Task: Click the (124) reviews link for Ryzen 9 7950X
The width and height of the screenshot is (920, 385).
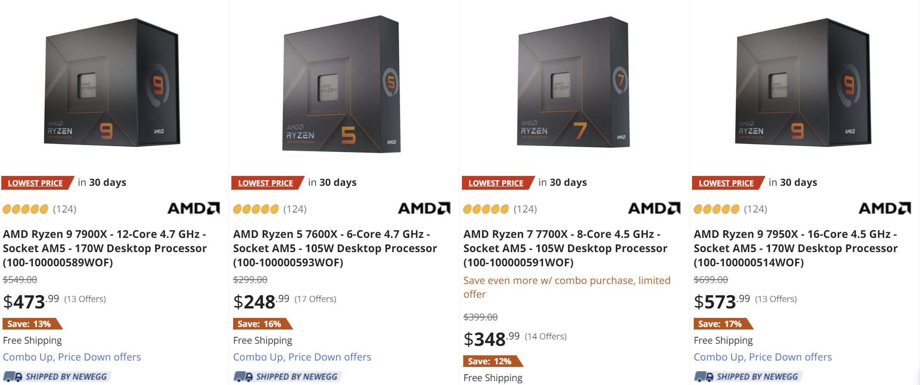Action: [x=757, y=209]
